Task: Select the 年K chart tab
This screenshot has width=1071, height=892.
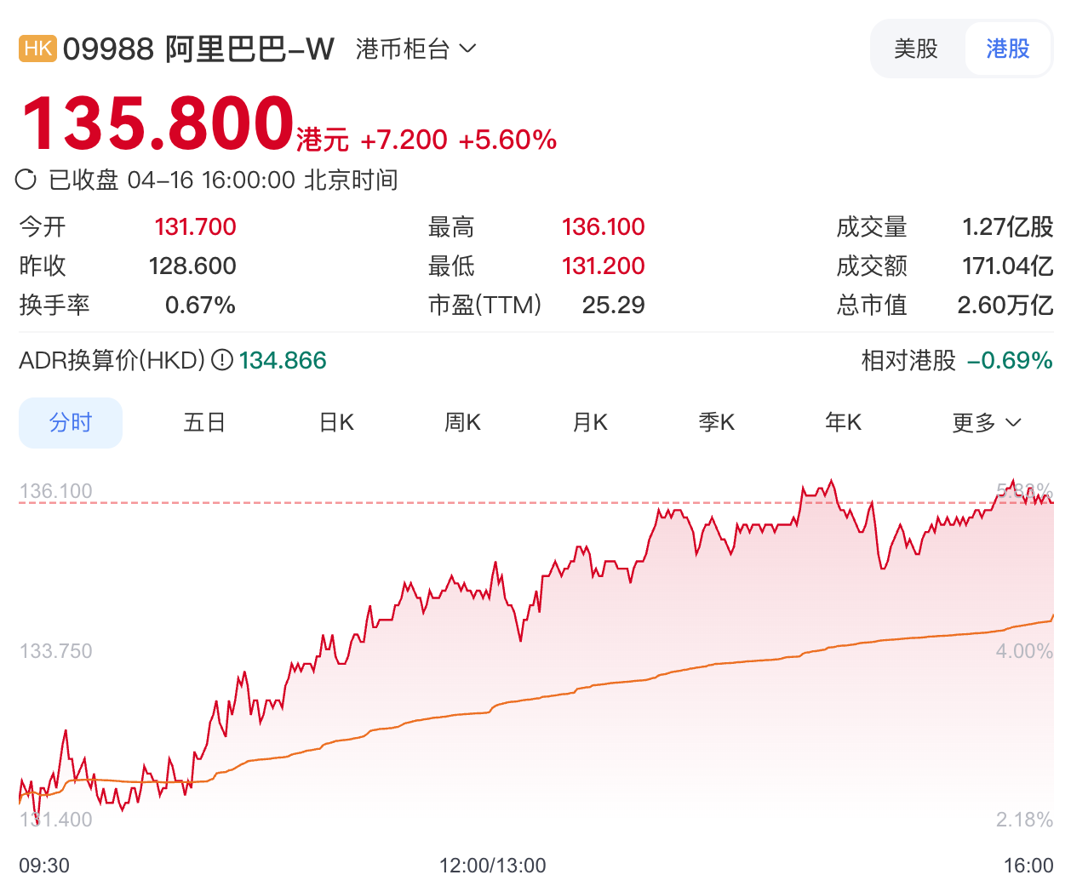Action: point(844,422)
